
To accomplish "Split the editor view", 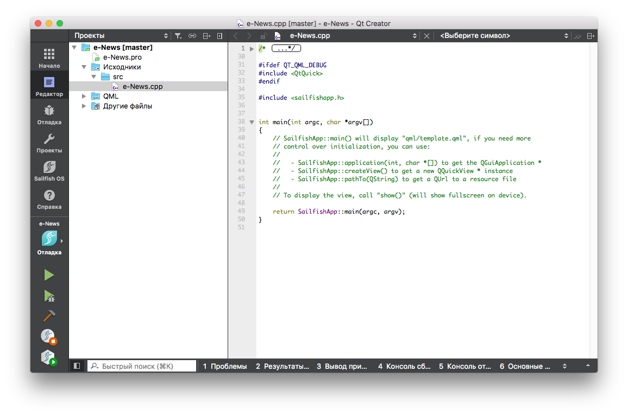I will click(591, 36).
